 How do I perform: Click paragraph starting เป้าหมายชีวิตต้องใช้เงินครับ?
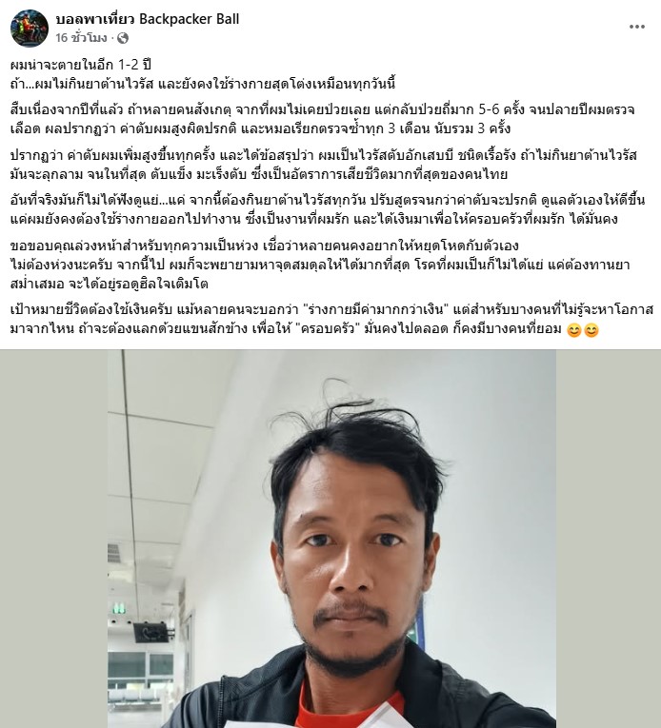pos(331,320)
